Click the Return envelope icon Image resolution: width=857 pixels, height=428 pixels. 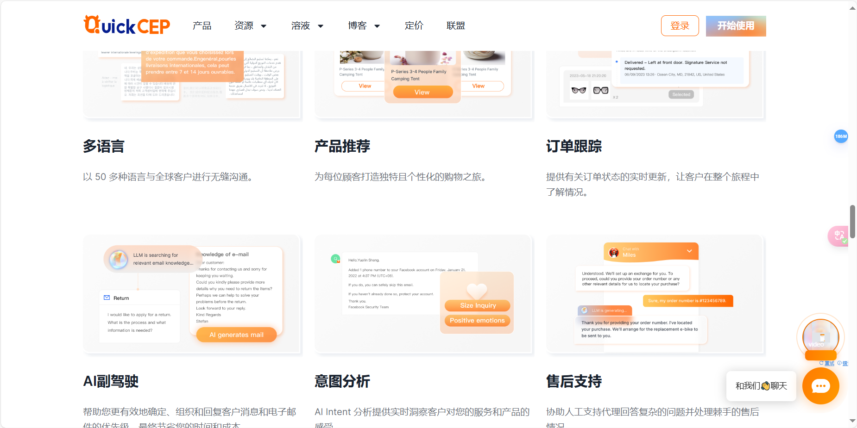click(x=107, y=298)
